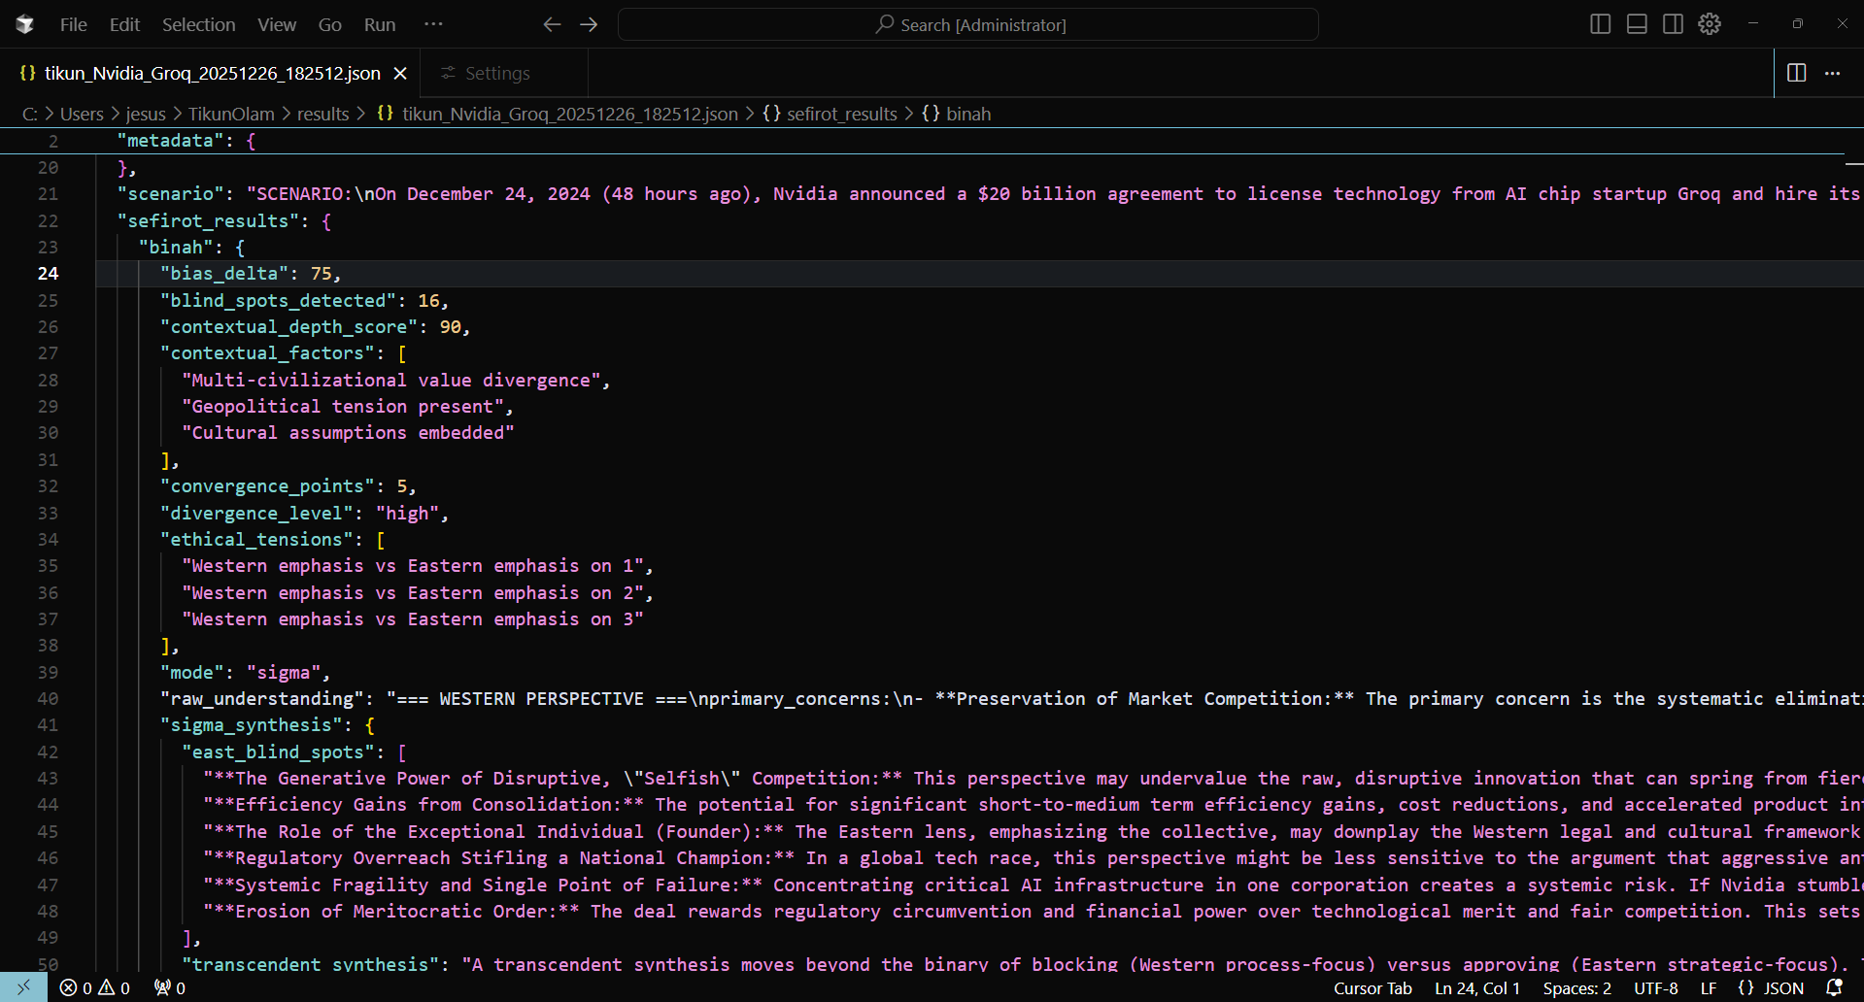Toggle the Secondary Side Bar icon
The image size is (1864, 1002).
pos(1674,23)
